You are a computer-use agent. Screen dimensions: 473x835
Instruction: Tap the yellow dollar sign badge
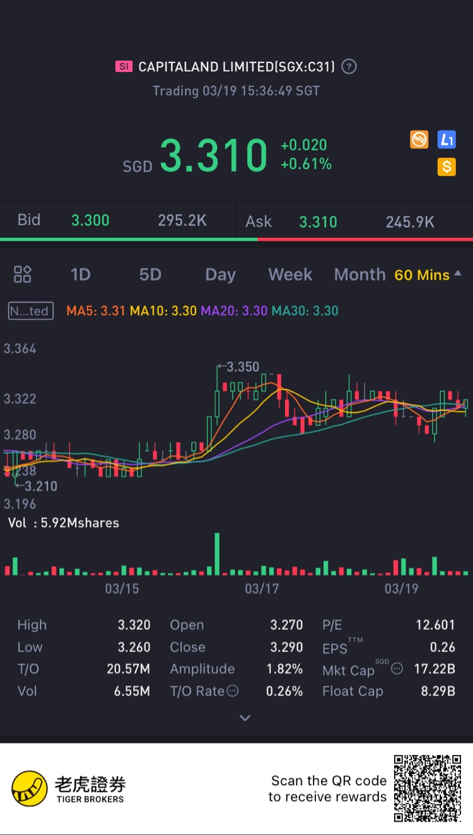pos(447,166)
